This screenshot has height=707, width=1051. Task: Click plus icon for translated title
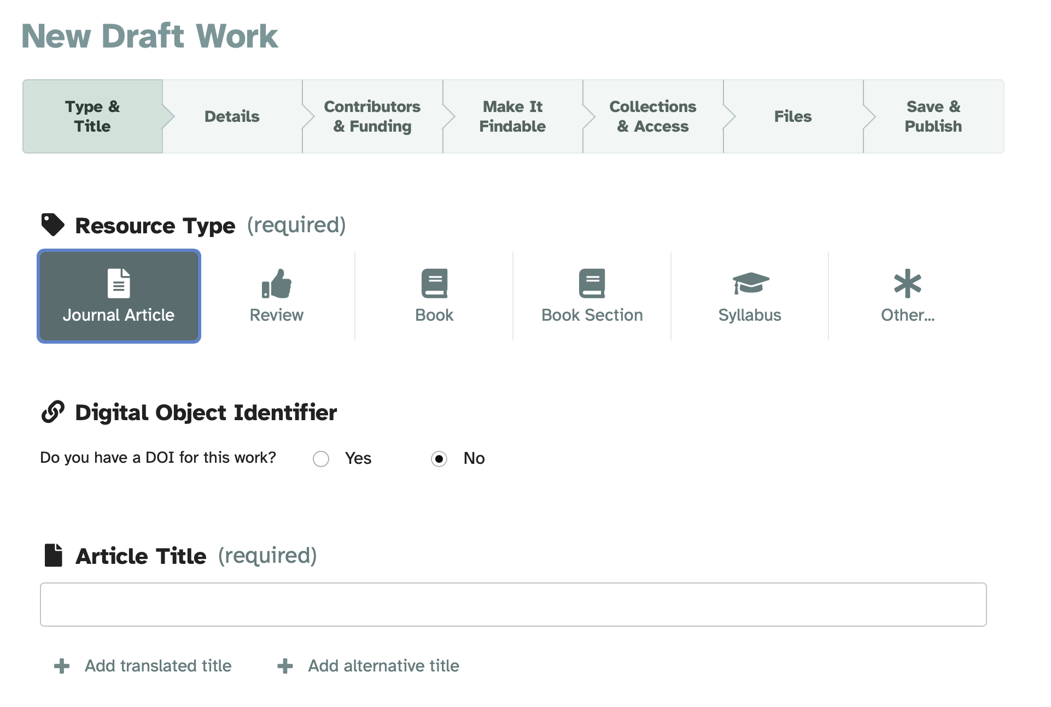(62, 666)
